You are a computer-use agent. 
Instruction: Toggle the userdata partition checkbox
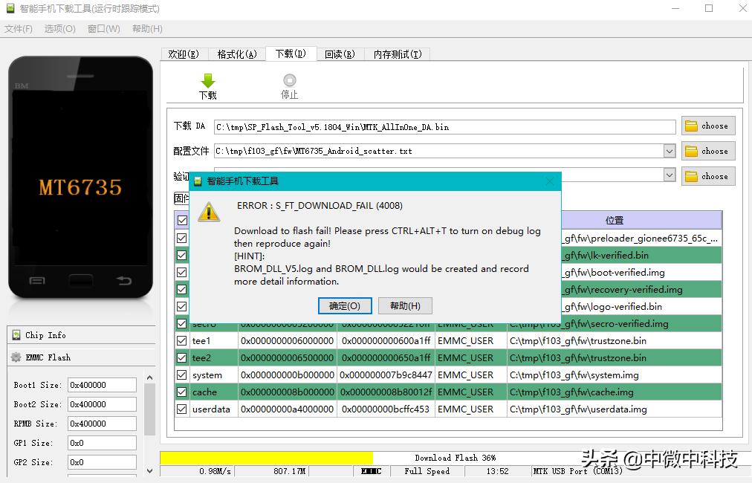[182, 409]
